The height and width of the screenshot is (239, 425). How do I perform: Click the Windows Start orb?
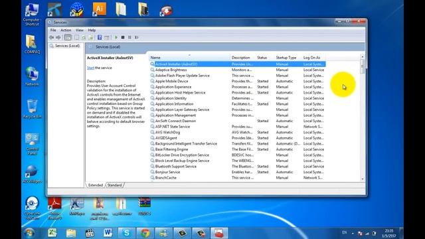[29, 233]
